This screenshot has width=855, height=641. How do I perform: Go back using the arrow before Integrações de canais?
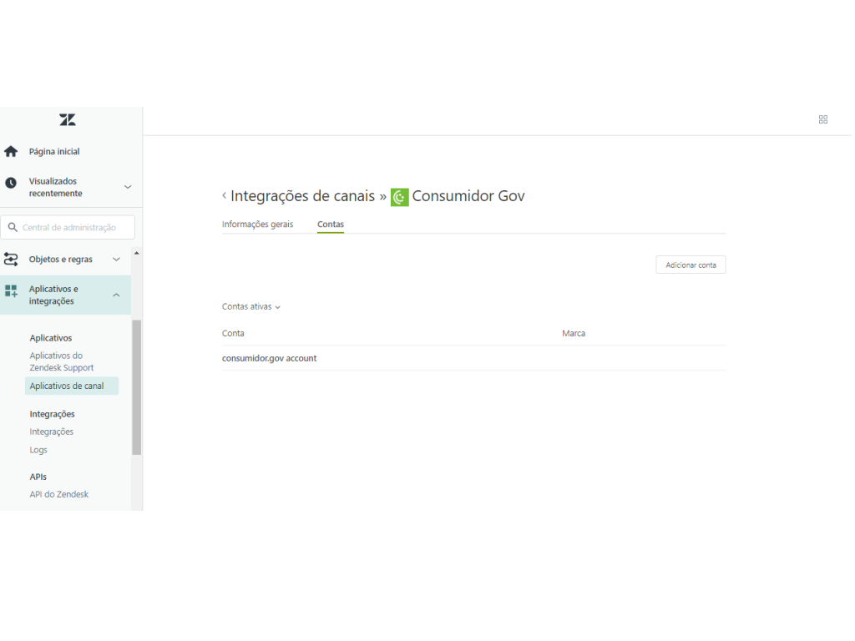coord(224,196)
